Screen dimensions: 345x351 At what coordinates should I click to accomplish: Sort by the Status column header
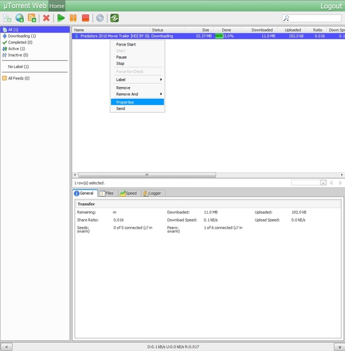pyautogui.click(x=167, y=30)
